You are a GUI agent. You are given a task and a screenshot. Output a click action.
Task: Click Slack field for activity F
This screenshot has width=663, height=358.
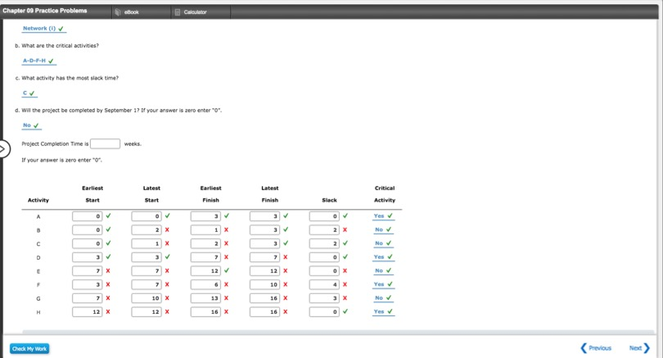click(324, 284)
